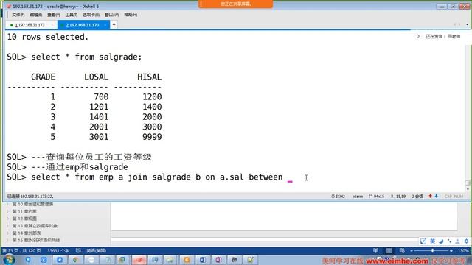Image resolution: width=472 pixels, height=265 pixels.
Task: Click the IME user icon
Action: click(457, 241)
